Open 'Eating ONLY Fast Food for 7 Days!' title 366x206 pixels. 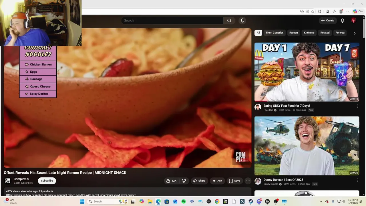pos(287,106)
